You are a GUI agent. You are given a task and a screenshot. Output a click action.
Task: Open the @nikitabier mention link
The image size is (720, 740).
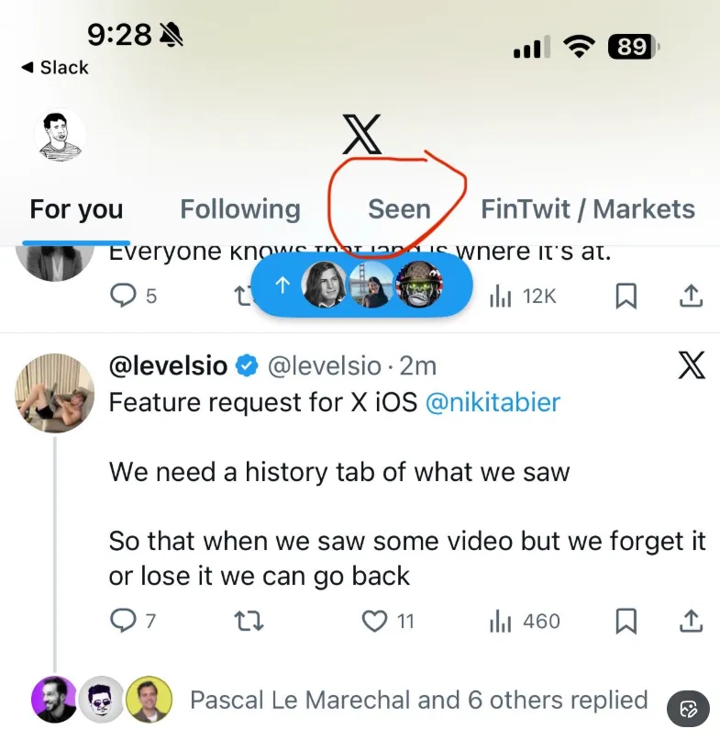click(x=493, y=402)
